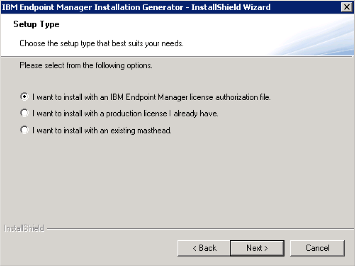The height and width of the screenshot is (266, 355).
Task: Select the license authorization file radio button
Action: coord(25,97)
